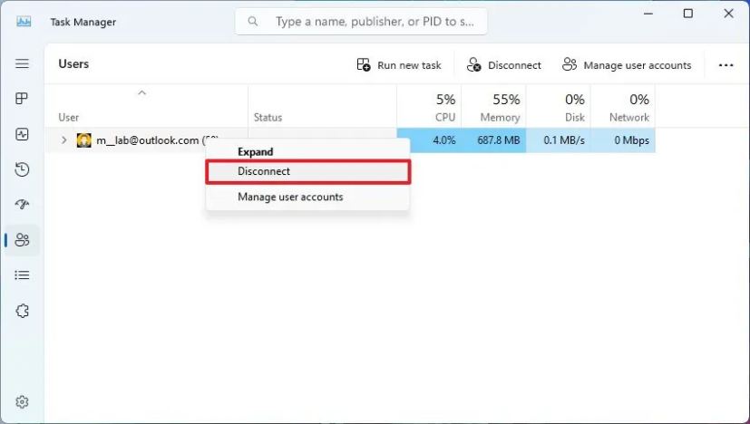Viewport: 750px width, 424px height.
Task: Choose Disconnect from the context menu
Action: point(308,171)
